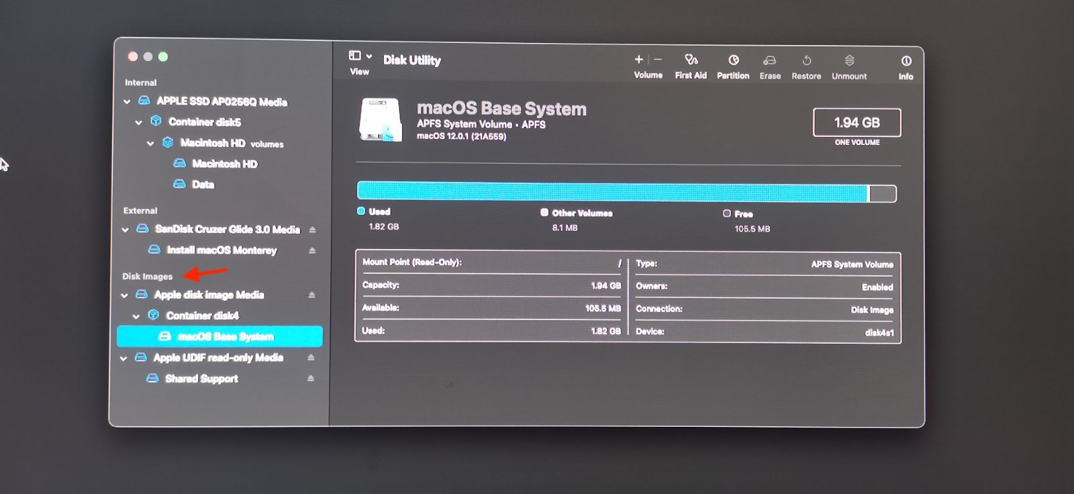The image size is (1074, 494).
Task: Click the plus icon to add a volume
Action: coord(639,59)
